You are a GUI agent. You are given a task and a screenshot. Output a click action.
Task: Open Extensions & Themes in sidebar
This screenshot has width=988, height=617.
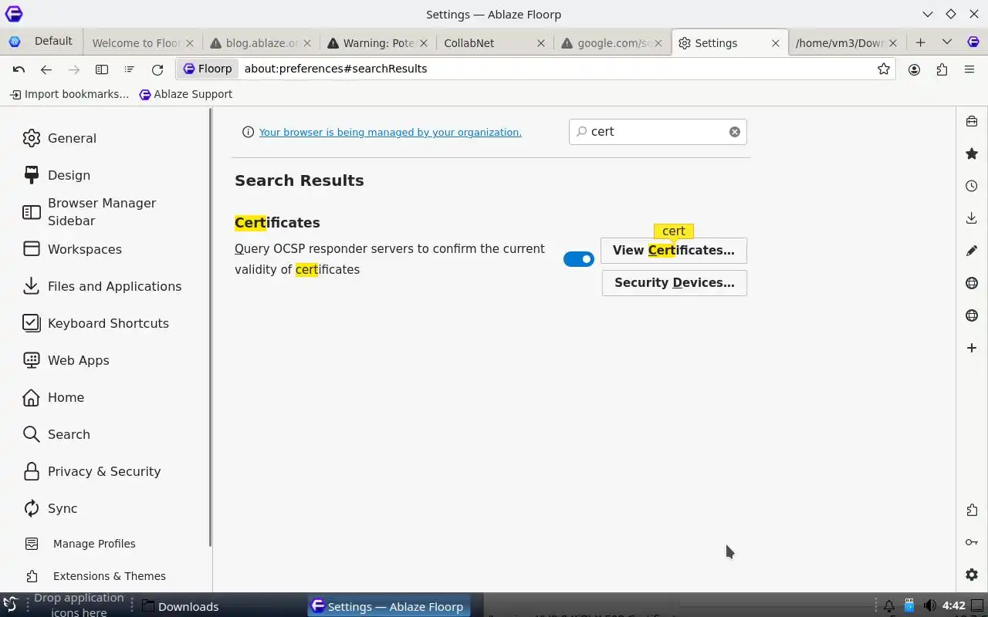point(96,576)
